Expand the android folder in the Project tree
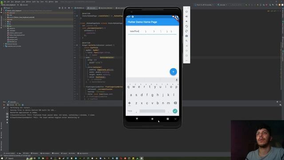 6,17
